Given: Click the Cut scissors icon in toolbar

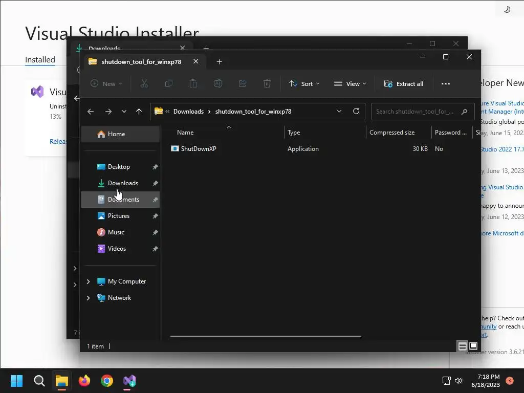Looking at the screenshot, I should [144, 83].
